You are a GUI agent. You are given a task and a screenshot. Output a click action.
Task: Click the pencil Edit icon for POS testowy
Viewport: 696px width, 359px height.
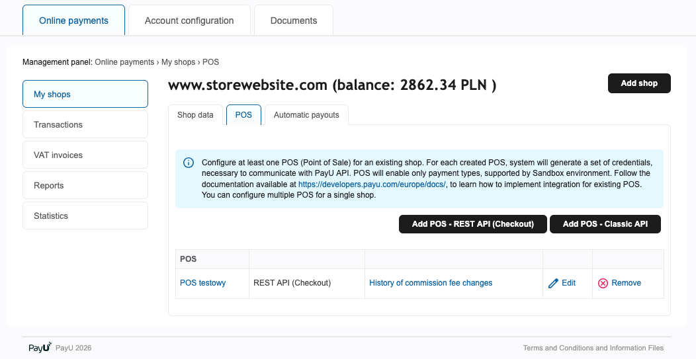tap(554, 283)
